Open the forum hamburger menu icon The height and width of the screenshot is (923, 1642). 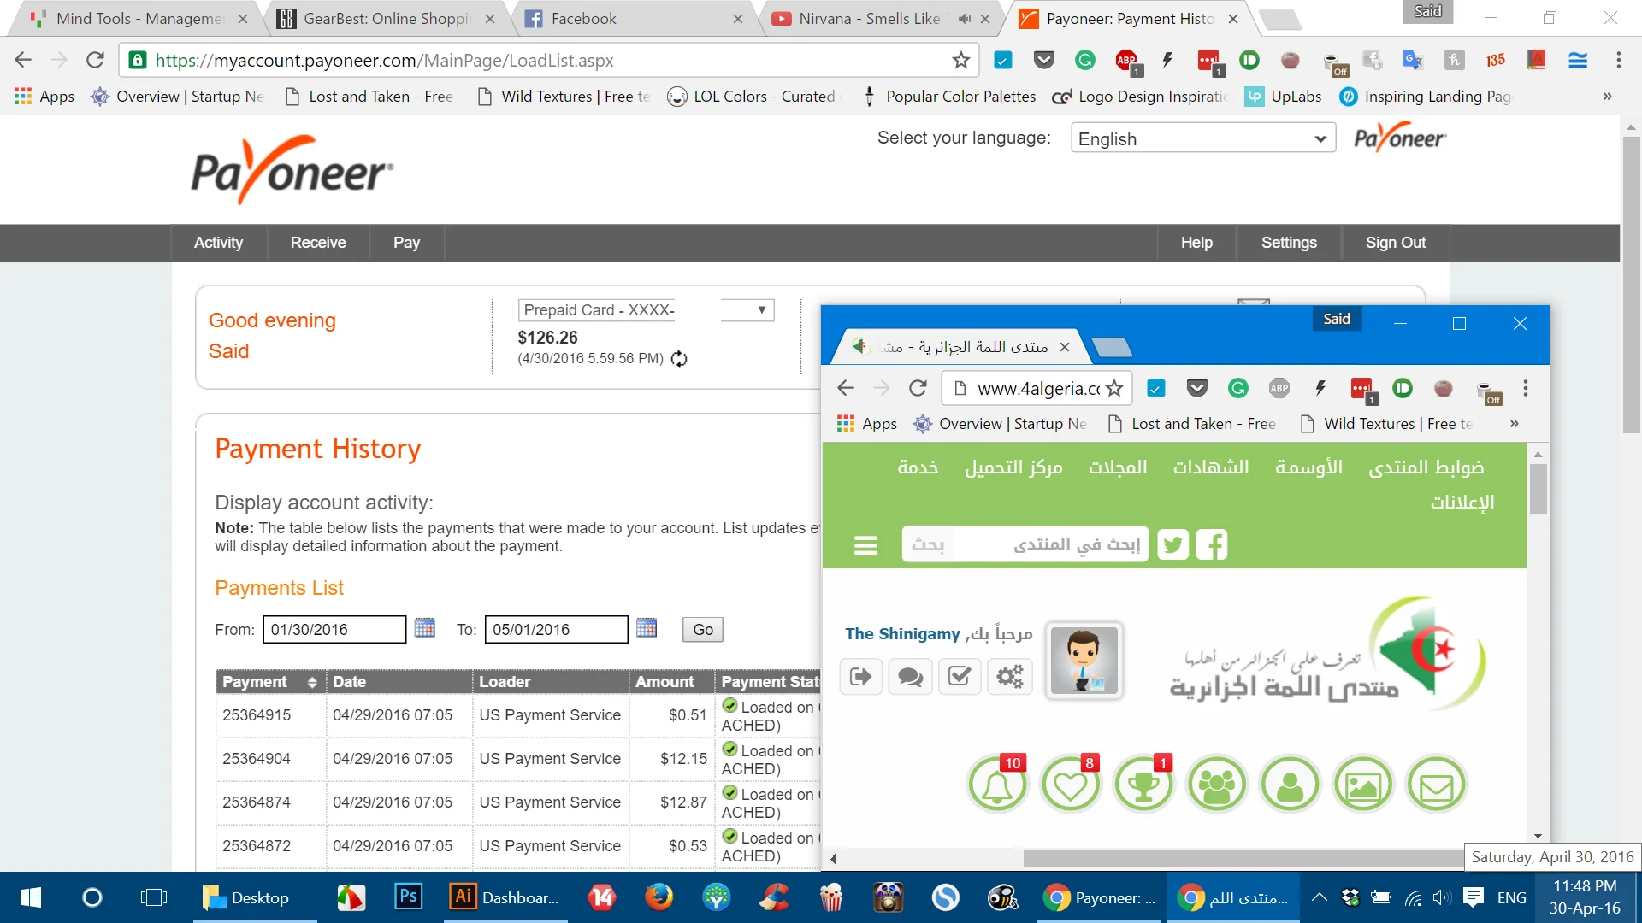865,544
